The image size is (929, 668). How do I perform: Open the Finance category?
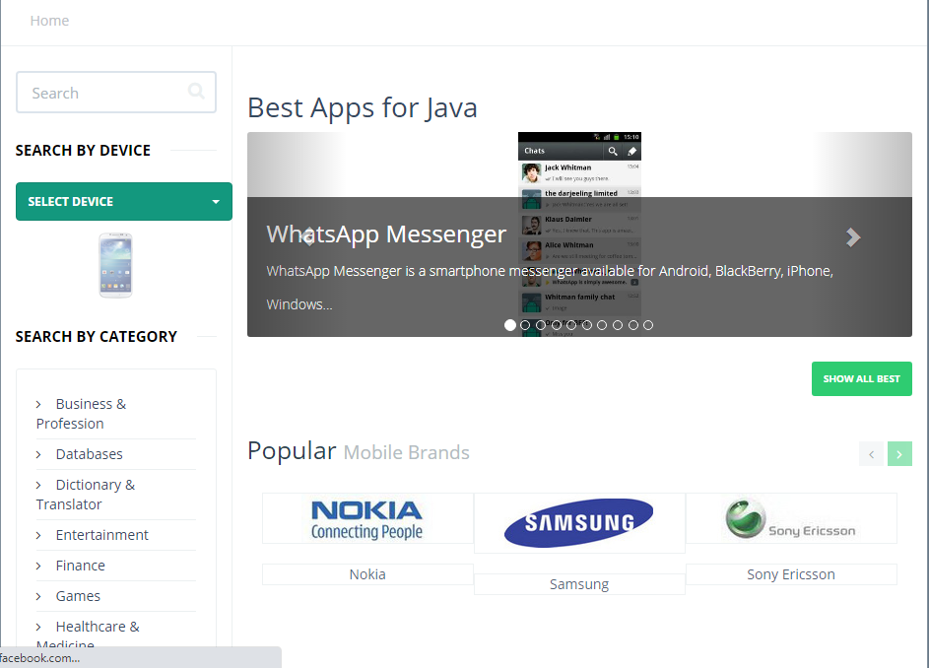[x=80, y=566]
